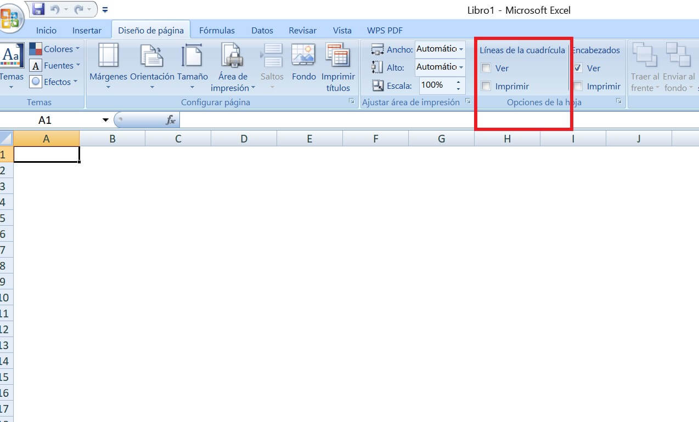699x422 pixels.
Task: Open the Márgenes options
Action: pos(108,67)
